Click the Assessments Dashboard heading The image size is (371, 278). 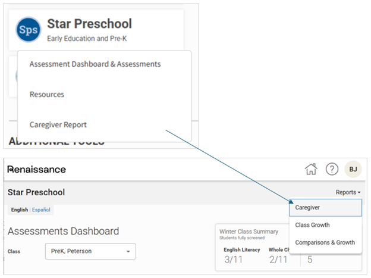click(63, 231)
